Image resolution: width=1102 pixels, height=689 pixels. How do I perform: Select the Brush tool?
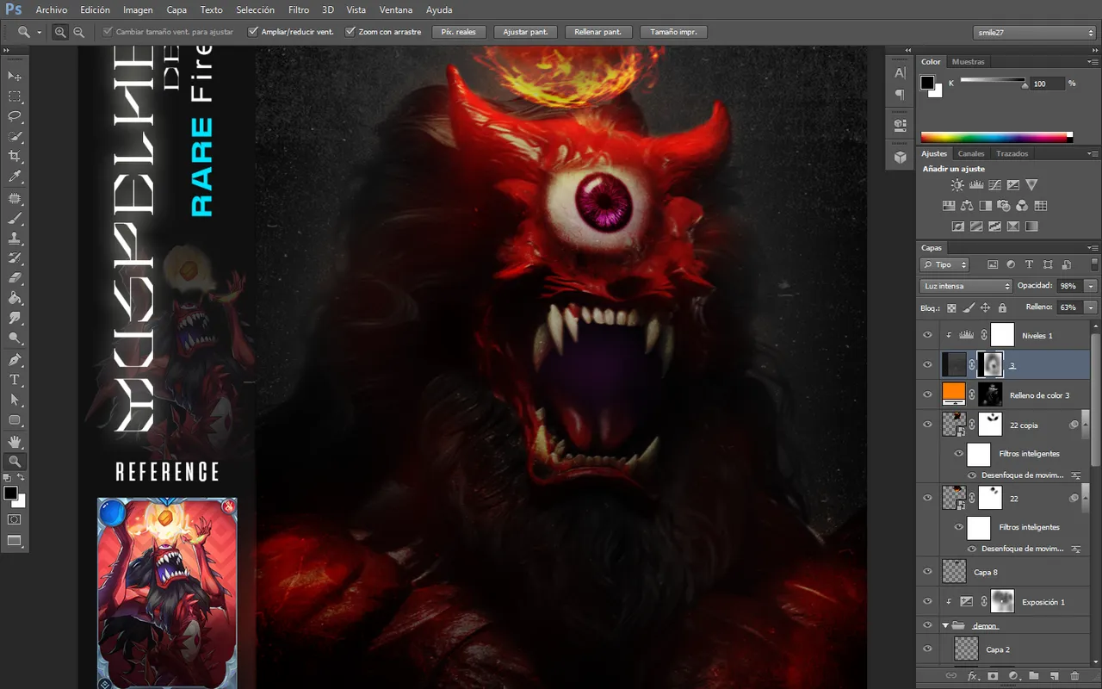(15, 219)
